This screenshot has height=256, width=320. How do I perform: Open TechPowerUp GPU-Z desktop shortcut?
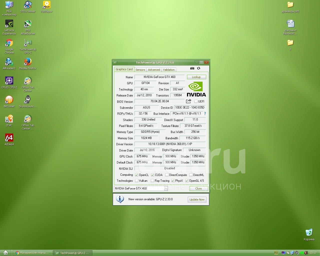(x=28, y=46)
